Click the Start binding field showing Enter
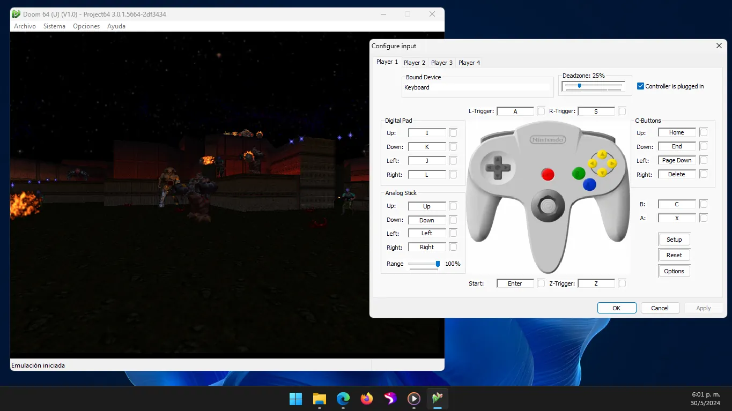Image resolution: width=732 pixels, height=411 pixels. (x=515, y=283)
